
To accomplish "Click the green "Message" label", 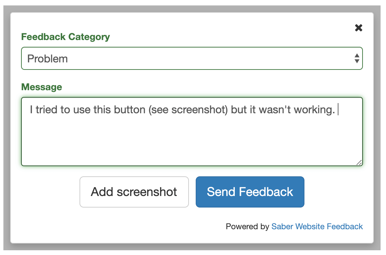I will (41, 87).
